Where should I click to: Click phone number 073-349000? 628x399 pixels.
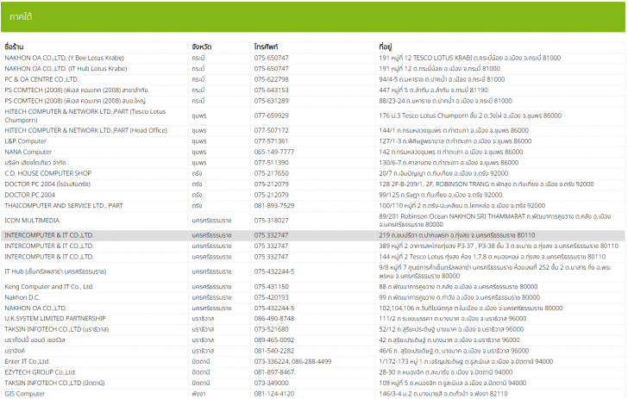(271, 383)
